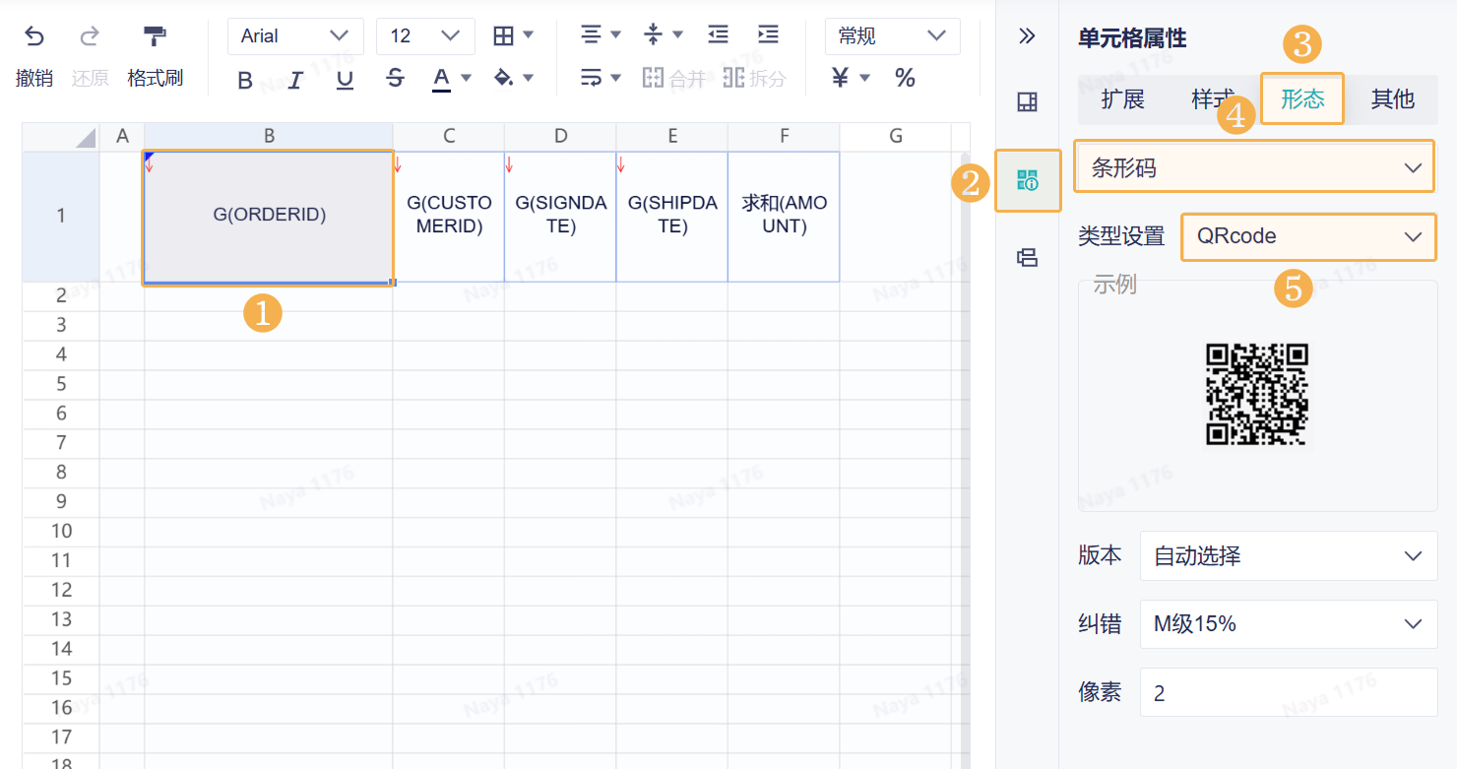Switch to the 形态 tab
This screenshot has height=769, width=1457.
click(x=1302, y=98)
